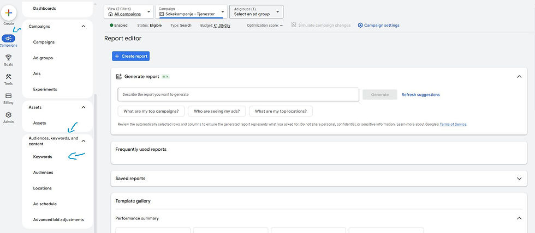The width and height of the screenshot is (535, 233).
Task: Click the Refresh suggestions link
Action: click(x=420, y=95)
